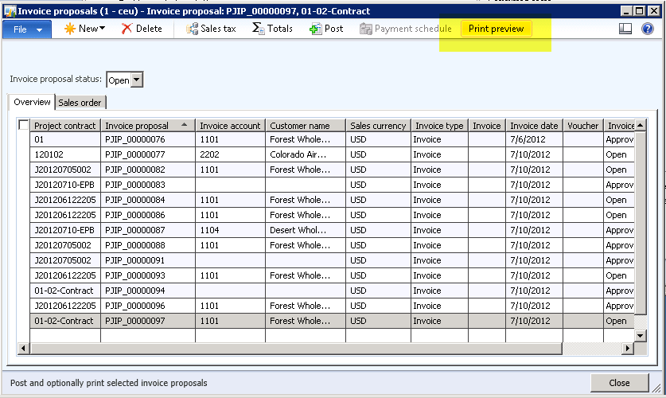
Task: Select the Overview tab
Action: tap(32, 102)
